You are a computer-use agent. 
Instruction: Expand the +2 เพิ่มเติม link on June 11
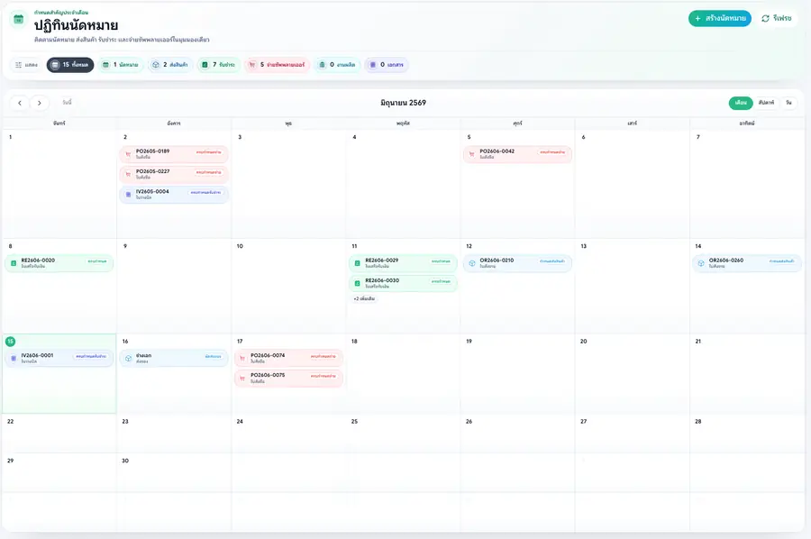click(x=364, y=299)
